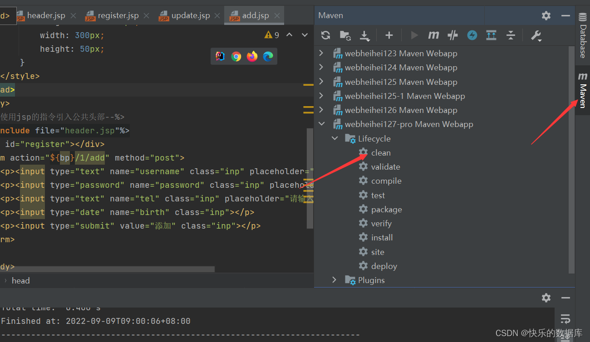Collapse the Lifecycle node
This screenshot has height=342, width=590.
(335, 138)
